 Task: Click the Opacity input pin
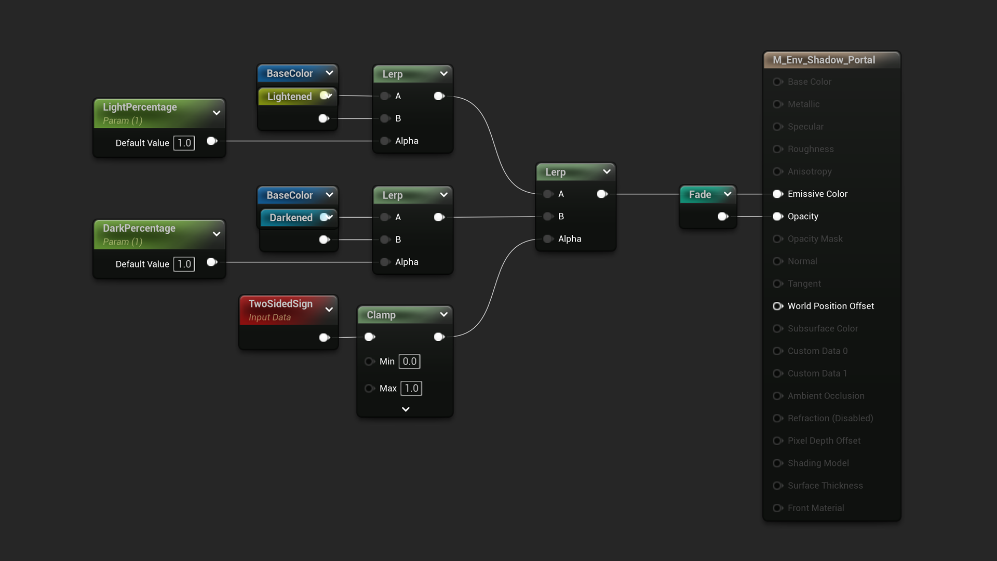point(777,216)
